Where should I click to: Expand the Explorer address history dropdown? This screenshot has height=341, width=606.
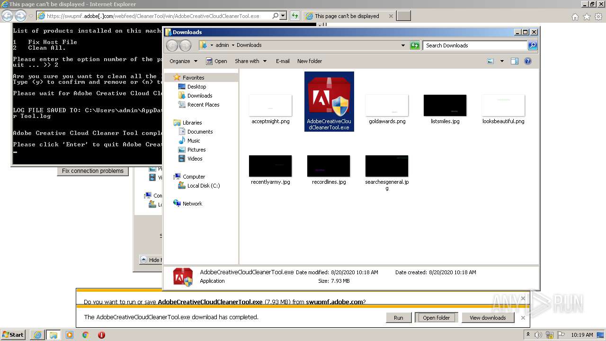pos(403,45)
